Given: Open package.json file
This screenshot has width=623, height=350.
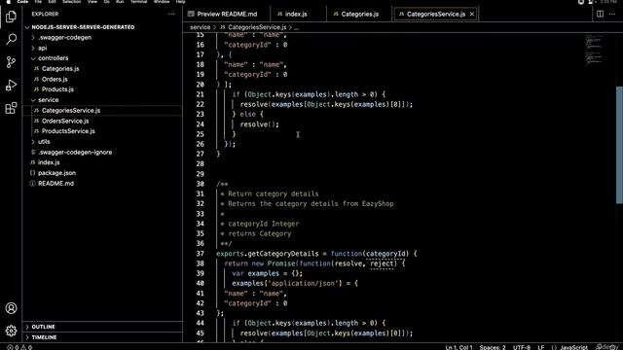Looking at the screenshot, I should click(56, 173).
